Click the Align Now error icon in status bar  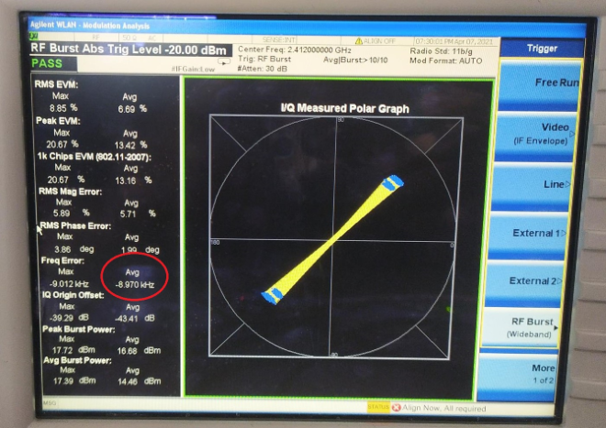[x=396, y=407]
